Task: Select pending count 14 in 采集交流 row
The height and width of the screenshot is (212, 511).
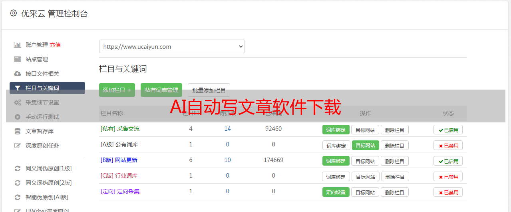Action: tap(227, 129)
